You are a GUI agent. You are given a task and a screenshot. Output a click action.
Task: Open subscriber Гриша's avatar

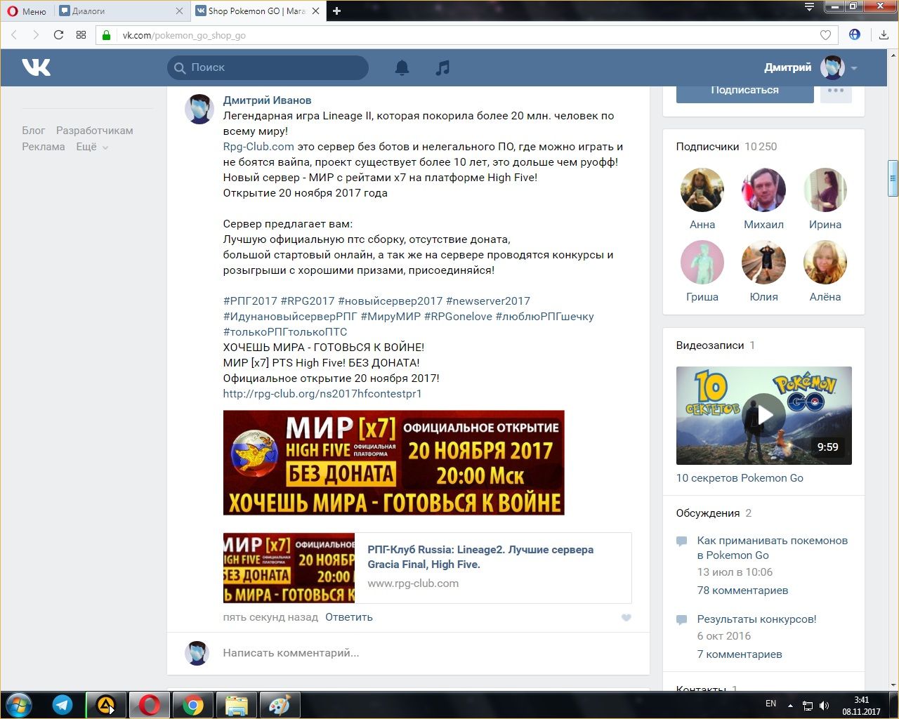[x=702, y=263]
